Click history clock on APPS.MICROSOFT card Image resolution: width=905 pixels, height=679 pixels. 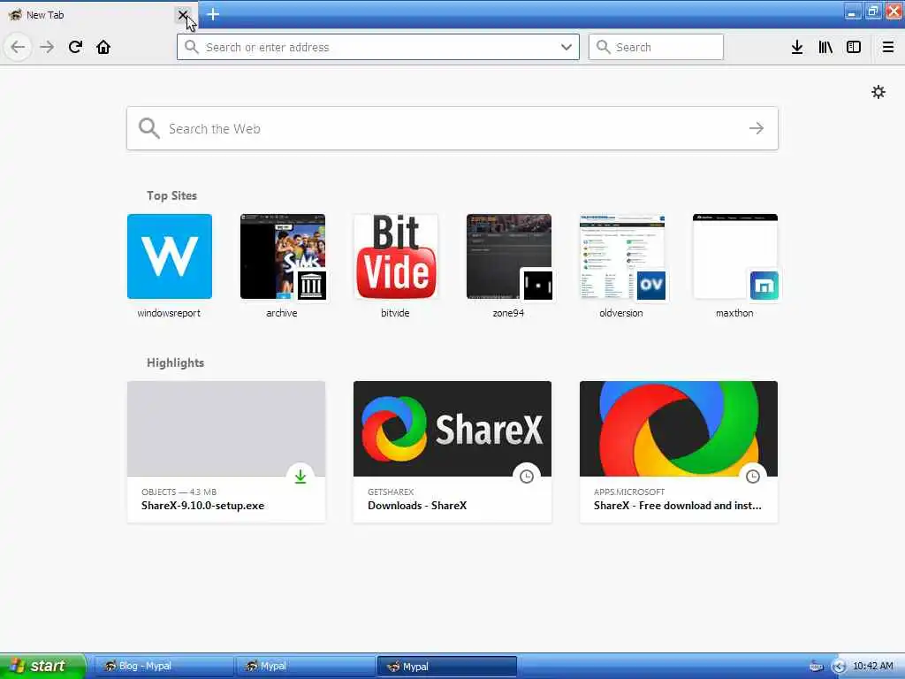pos(753,477)
